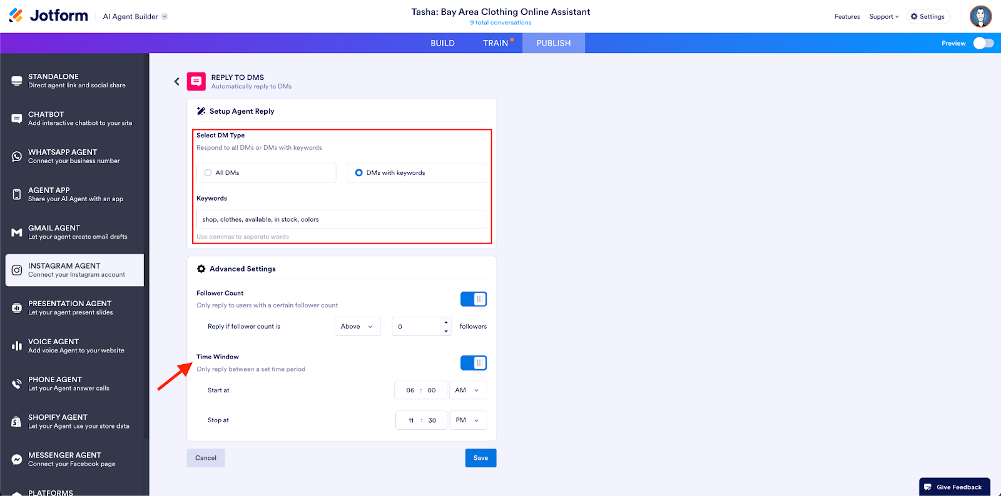Click the Instagram Agent icon
This screenshot has height=496, width=1001.
coord(17,270)
